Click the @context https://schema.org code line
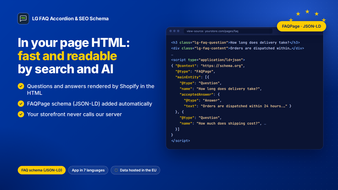The image size is (338, 190). click(208, 66)
